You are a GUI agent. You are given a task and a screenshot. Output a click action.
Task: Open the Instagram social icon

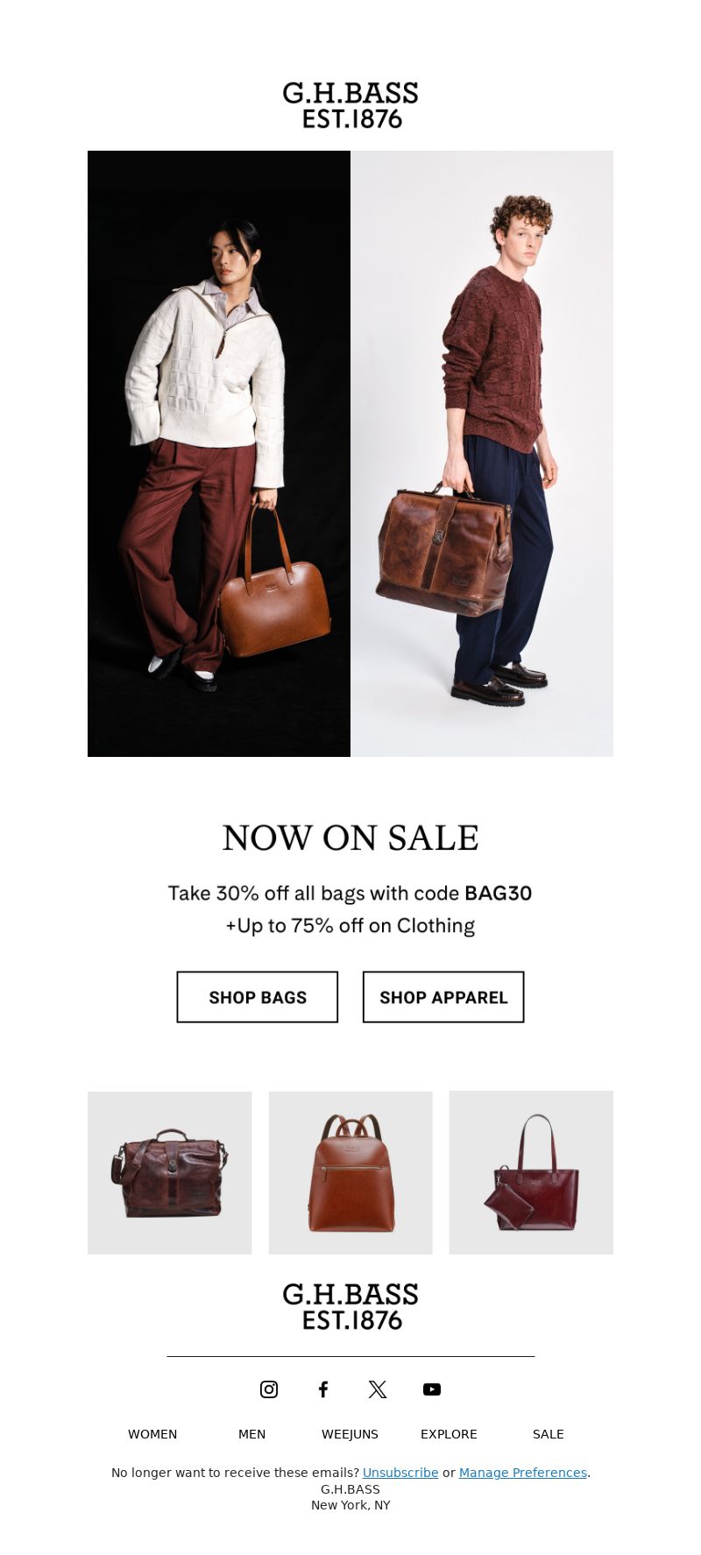tap(269, 1389)
